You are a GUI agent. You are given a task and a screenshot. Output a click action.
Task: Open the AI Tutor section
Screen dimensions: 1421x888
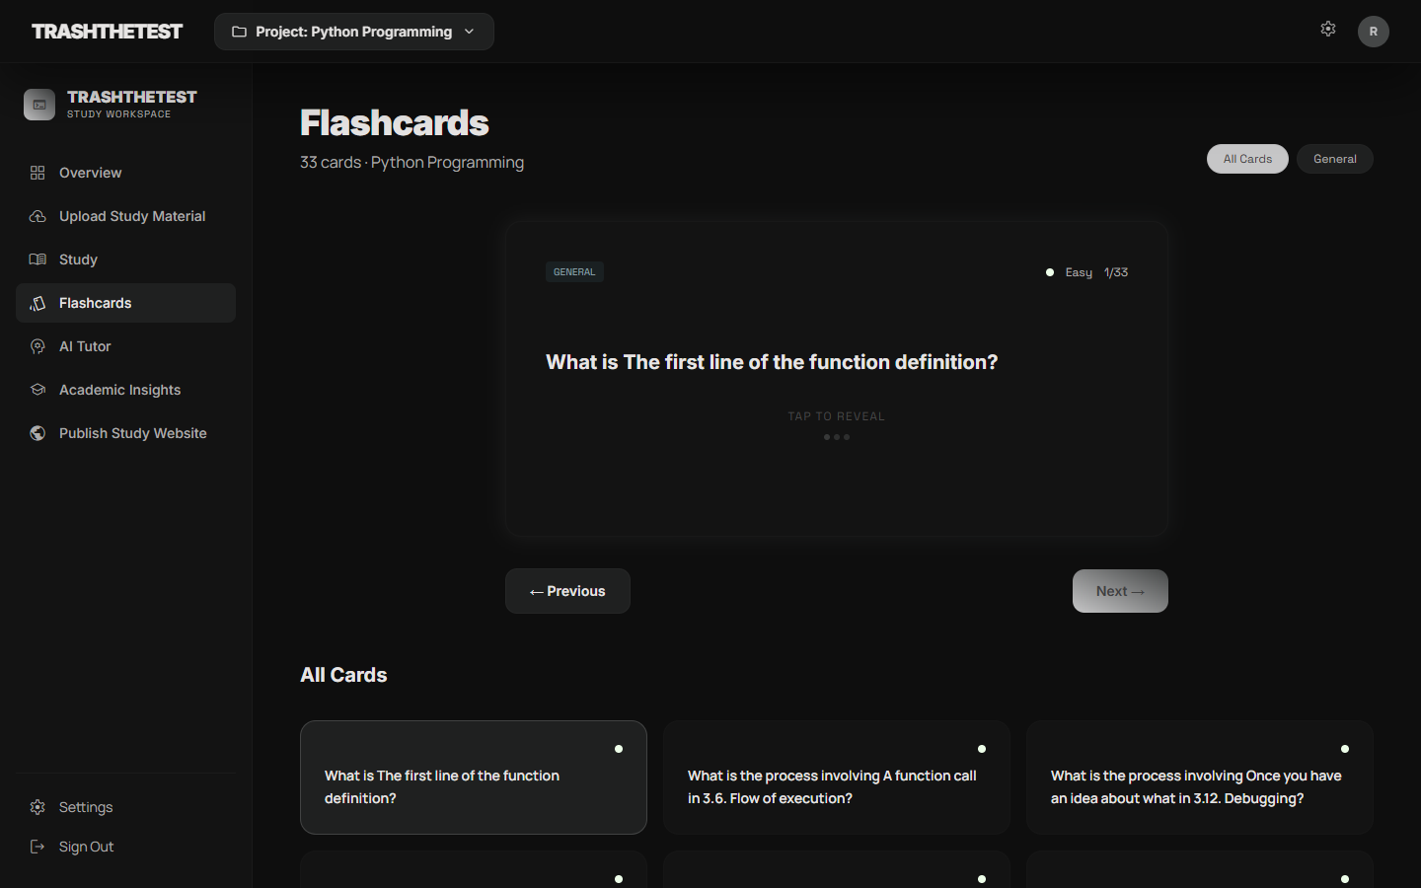coord(125,346)
